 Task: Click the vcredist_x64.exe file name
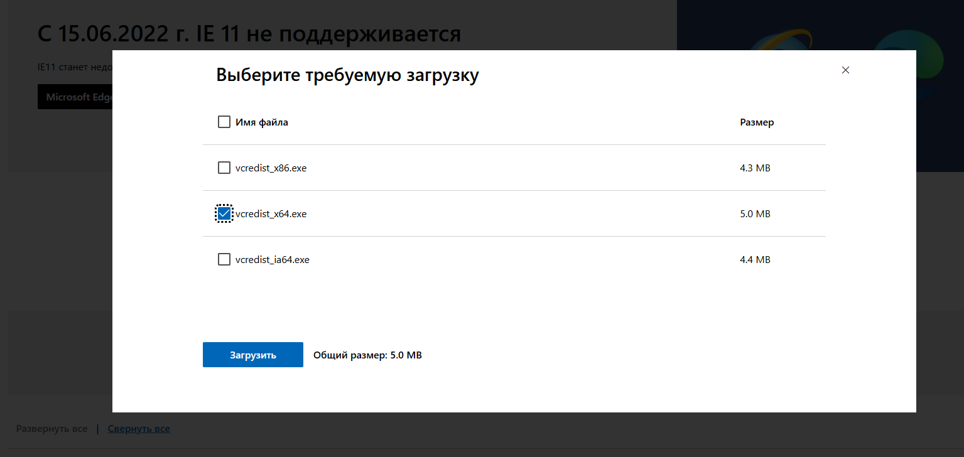pyautogui.click(x=271, y=214)
